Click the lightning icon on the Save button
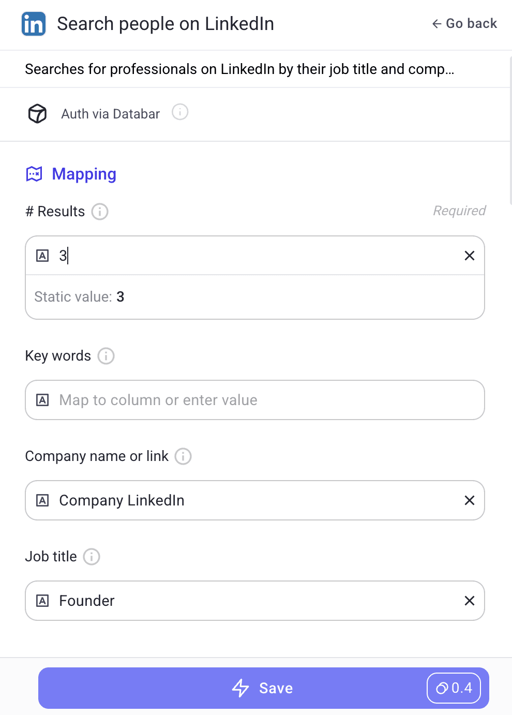Screen dimensions: 512x715 (241, 688)
